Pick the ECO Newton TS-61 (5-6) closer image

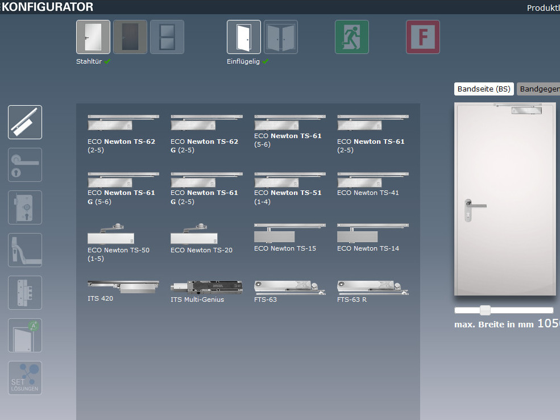point(289,123)
